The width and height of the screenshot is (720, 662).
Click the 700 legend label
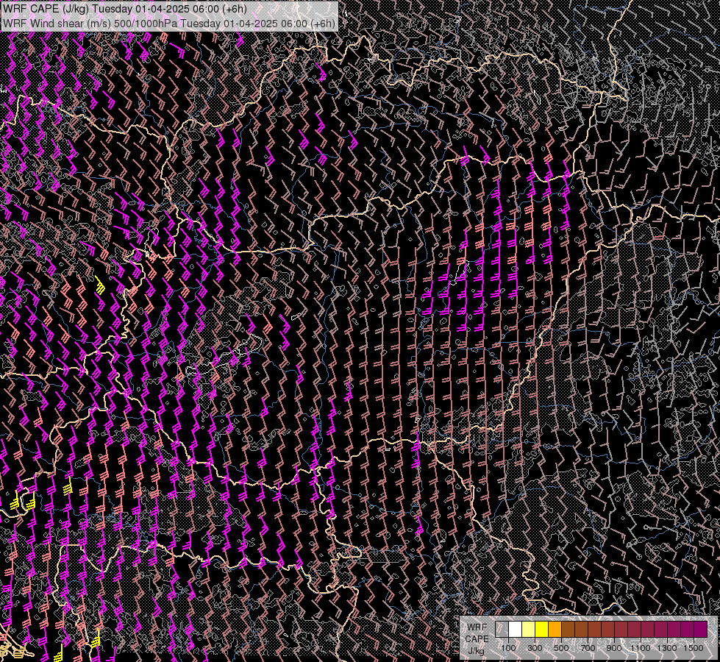coord(588,648)
